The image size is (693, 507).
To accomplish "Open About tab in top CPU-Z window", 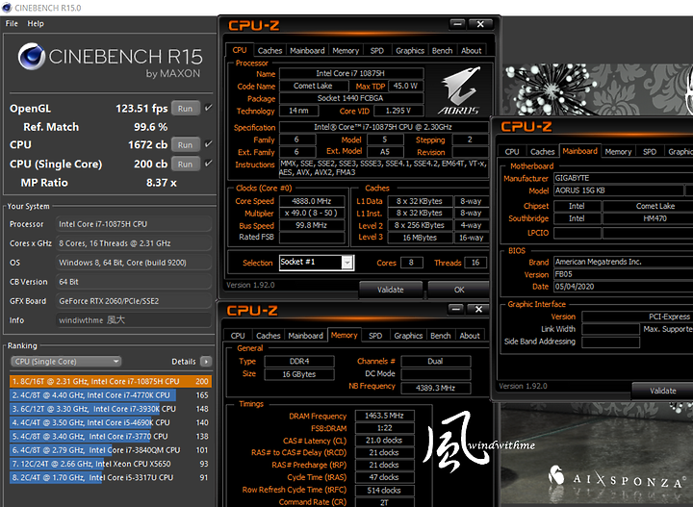I will (x=471, y=51).
